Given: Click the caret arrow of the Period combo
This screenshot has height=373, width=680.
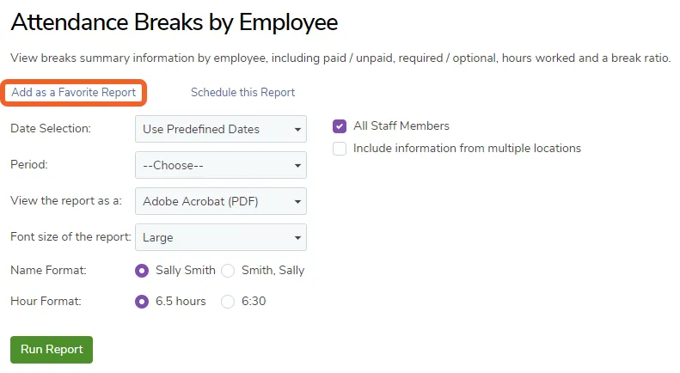Looking at the screenshot, I should point(297,165).
